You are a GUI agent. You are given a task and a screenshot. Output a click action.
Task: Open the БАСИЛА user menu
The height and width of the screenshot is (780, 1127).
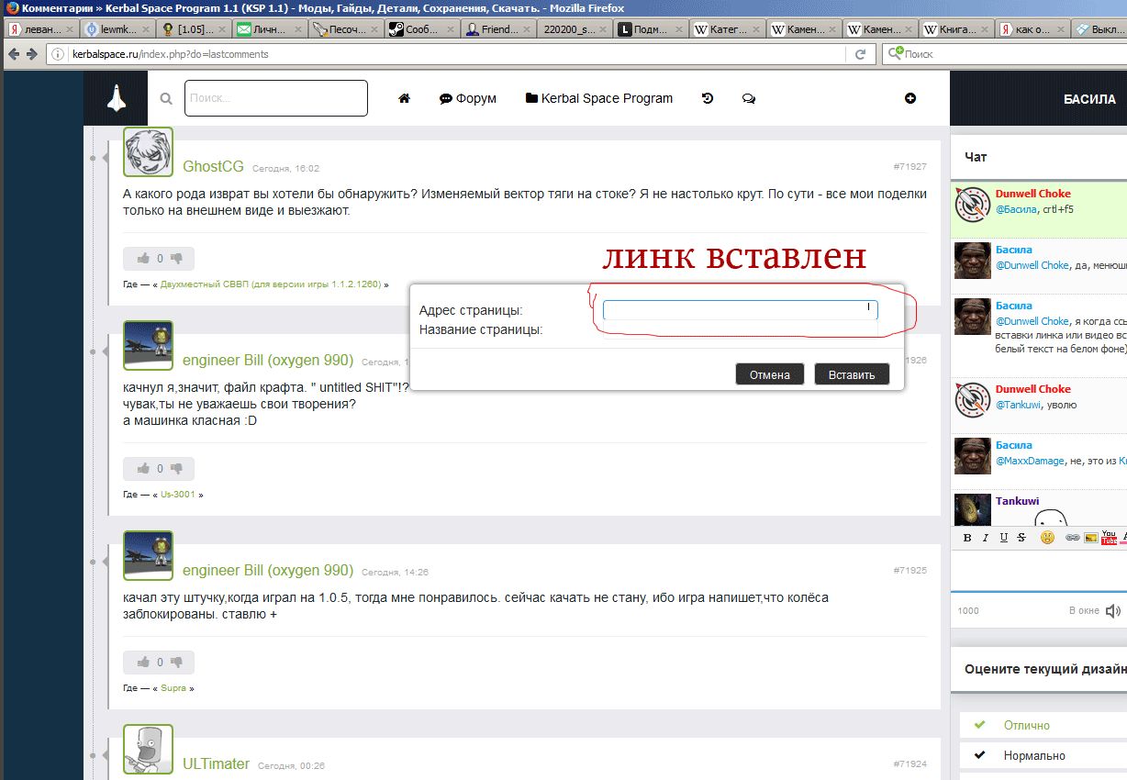click(1089, 99)
